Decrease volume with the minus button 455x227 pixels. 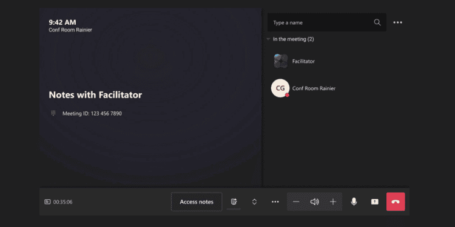296,202
